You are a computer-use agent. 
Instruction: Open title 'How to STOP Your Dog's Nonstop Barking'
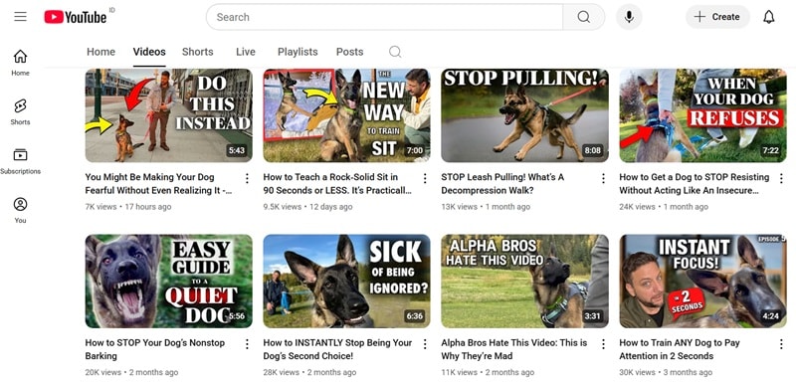pyautogui.click(x=155, y=349)
